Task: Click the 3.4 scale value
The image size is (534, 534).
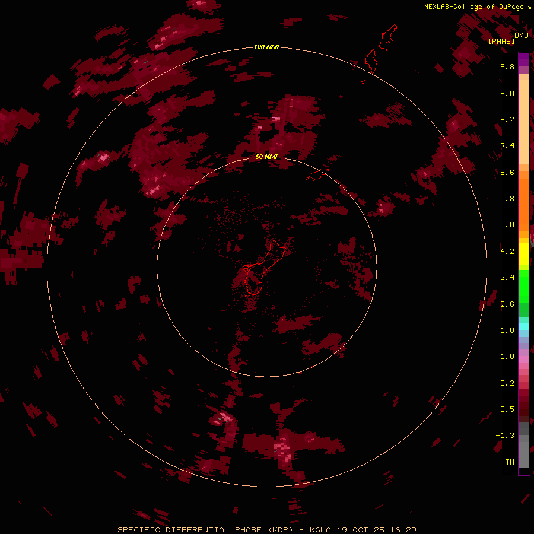Action: pyautogui.click(x=507, y=278)
